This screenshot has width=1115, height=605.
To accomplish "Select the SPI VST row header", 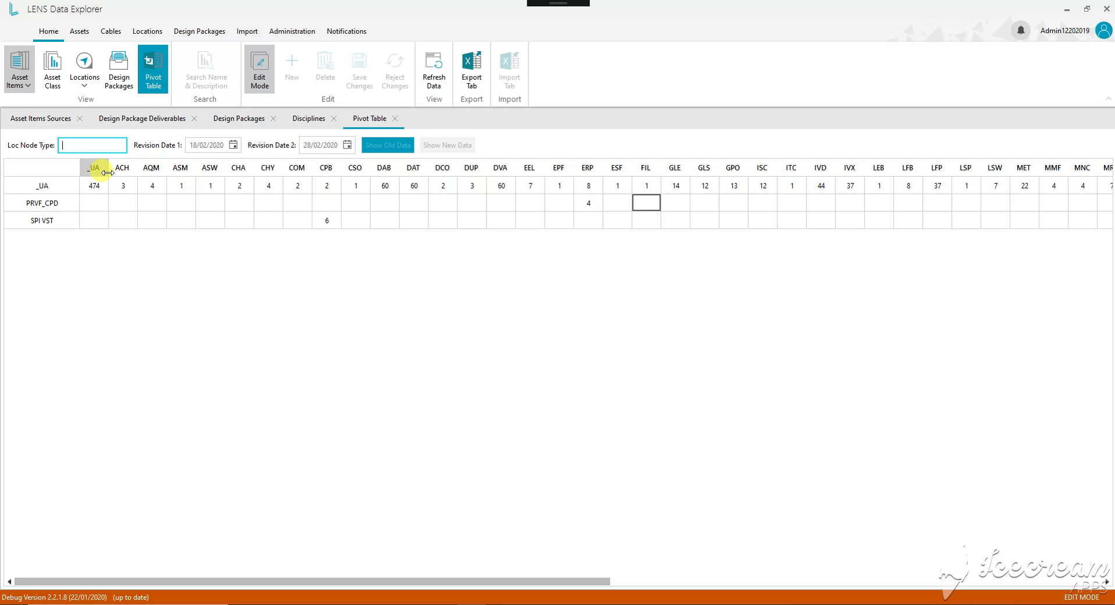I will 42,221.
